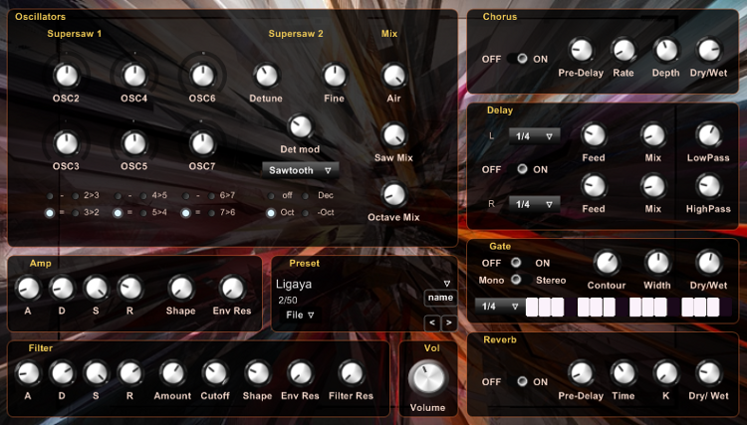Click the Chorus Depth knob
Screen dimensions: 747x425
pos(665,50)
